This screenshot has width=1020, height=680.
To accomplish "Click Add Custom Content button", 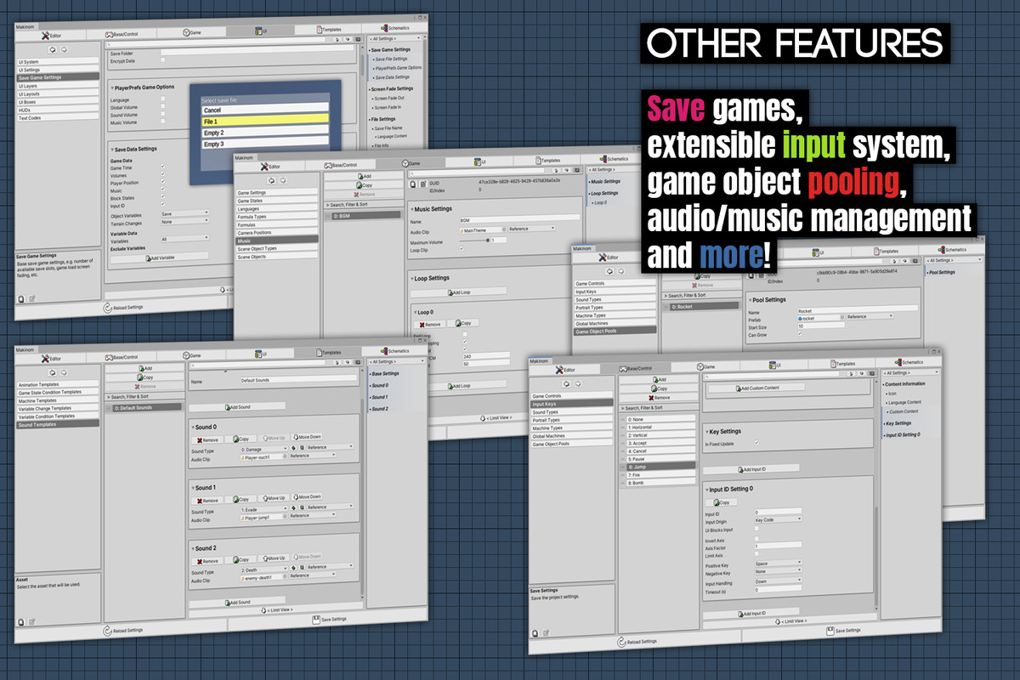I will [756, 388].
